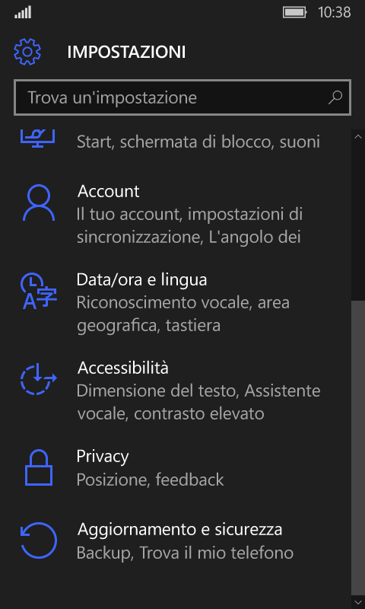Tap the signal strength bars

23,13
